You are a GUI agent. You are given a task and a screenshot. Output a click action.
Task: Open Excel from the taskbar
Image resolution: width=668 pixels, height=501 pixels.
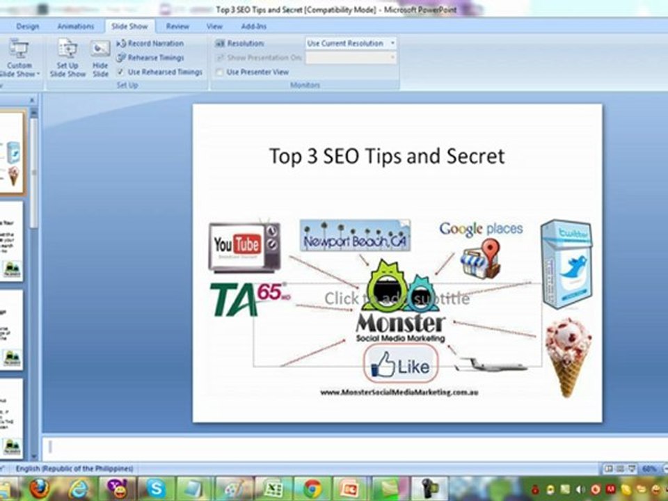[x=273, y=488]
